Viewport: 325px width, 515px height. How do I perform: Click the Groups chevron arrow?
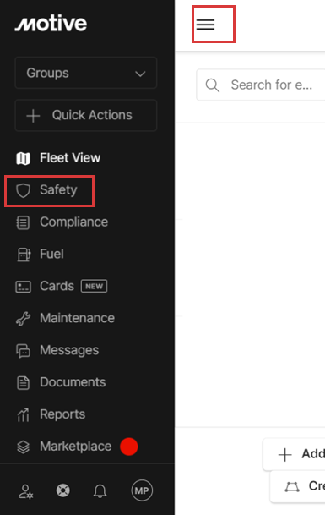tap(140, 74)
